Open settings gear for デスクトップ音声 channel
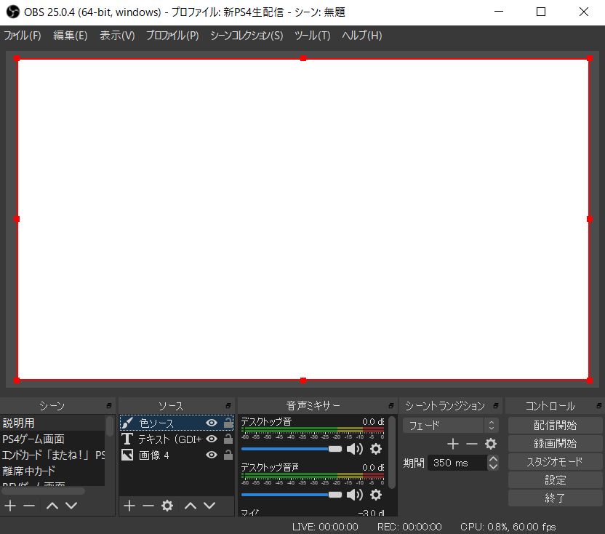Screen dimensions: 605x534 click(376, 495)
